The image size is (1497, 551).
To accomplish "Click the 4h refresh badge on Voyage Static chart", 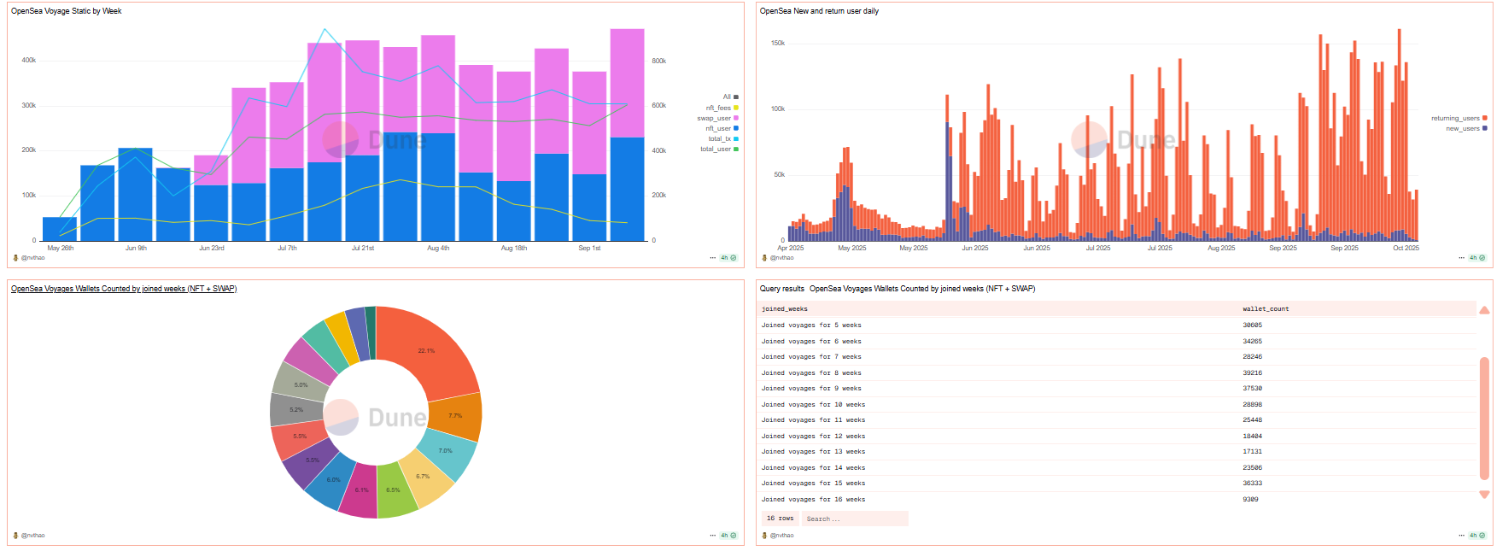I will pos(728,258).
